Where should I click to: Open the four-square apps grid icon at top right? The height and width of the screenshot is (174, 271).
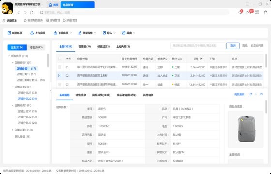pyautogui.click(x=257, y=13)
